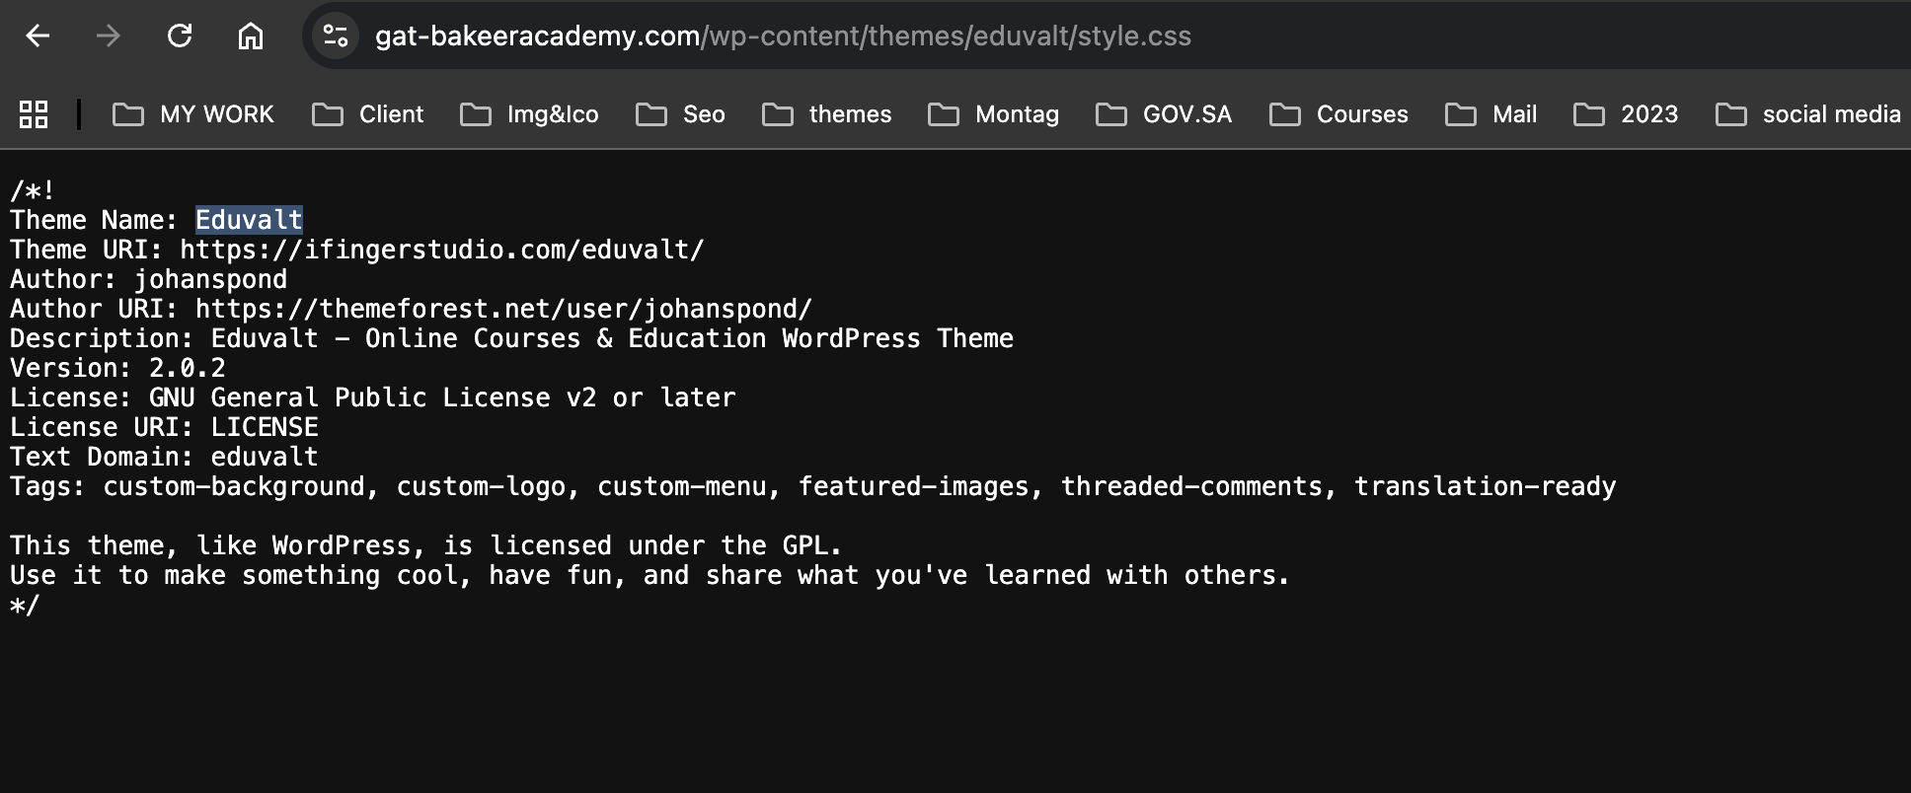
Task: Click the ifingerstudio.com/eduvalt theme URI text
Action: click(442, 250)
